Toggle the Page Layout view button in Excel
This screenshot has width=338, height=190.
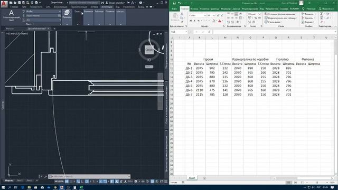[296, 183]
